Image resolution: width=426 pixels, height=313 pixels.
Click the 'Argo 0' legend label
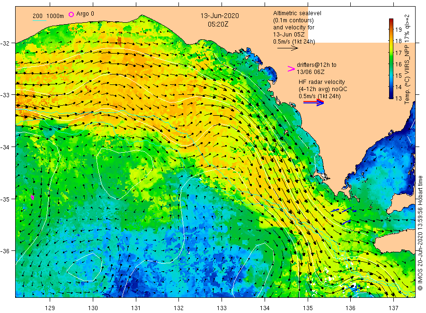(85, 14)
